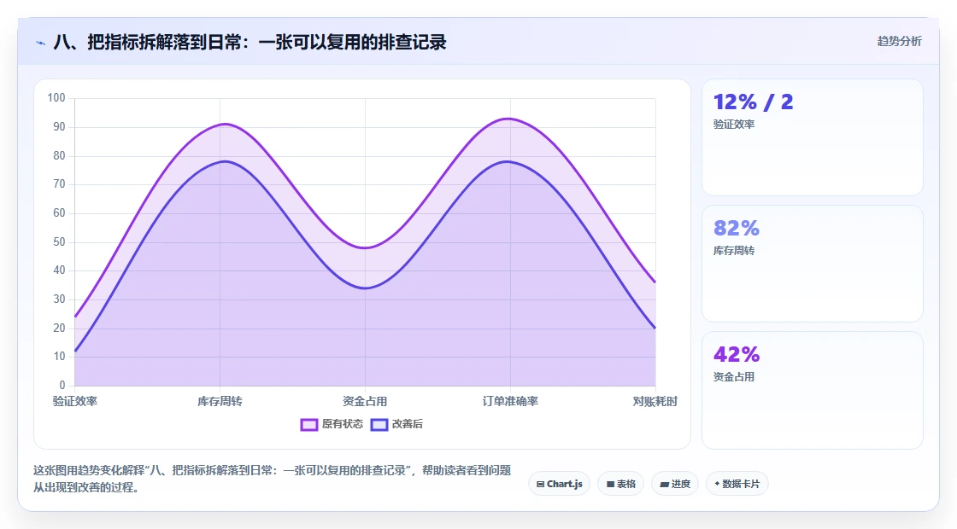Viewport: 957px width, 529px height.
Task: Click the 验证效率 card label
Action: [x=734, y=125]
